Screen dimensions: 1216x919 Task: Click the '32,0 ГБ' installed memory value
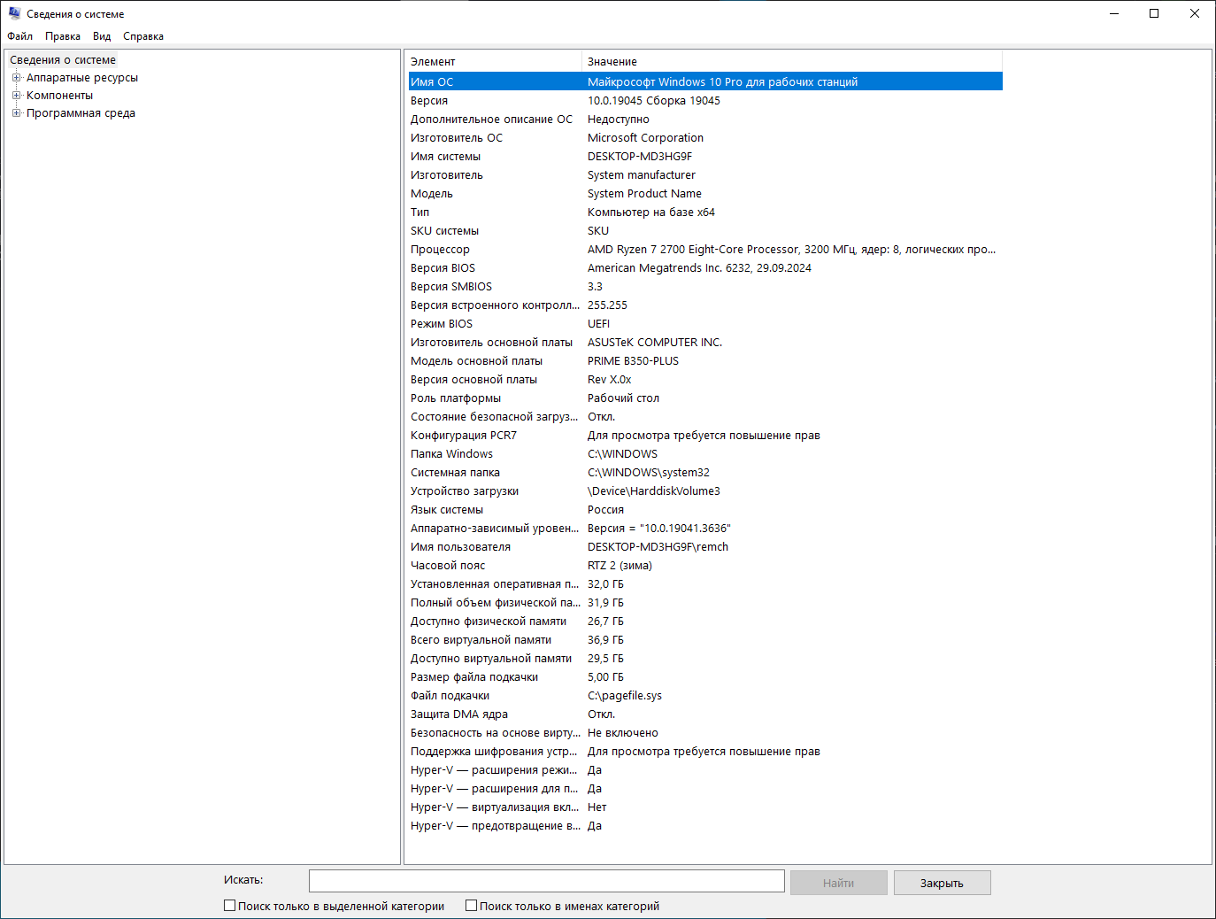click(605, 584)
